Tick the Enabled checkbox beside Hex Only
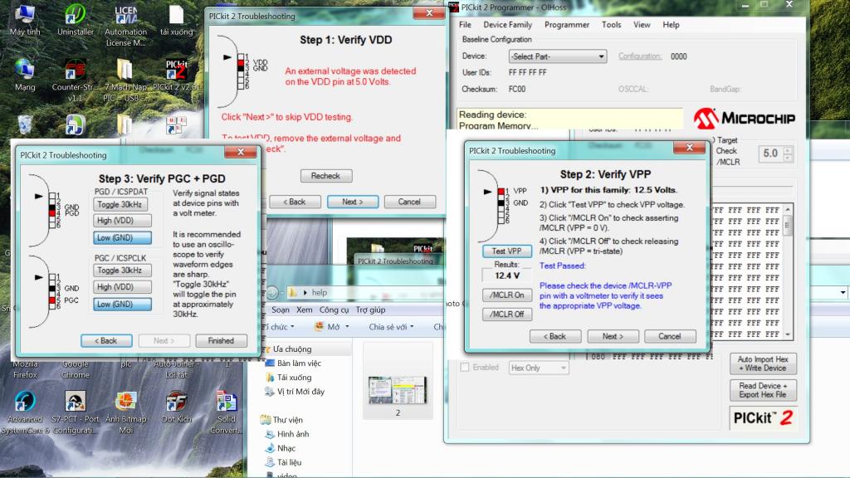The image size is (850, 478). [465, 368]
